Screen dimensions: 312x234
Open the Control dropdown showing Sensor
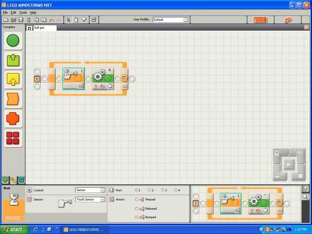(x=90, y=190)
